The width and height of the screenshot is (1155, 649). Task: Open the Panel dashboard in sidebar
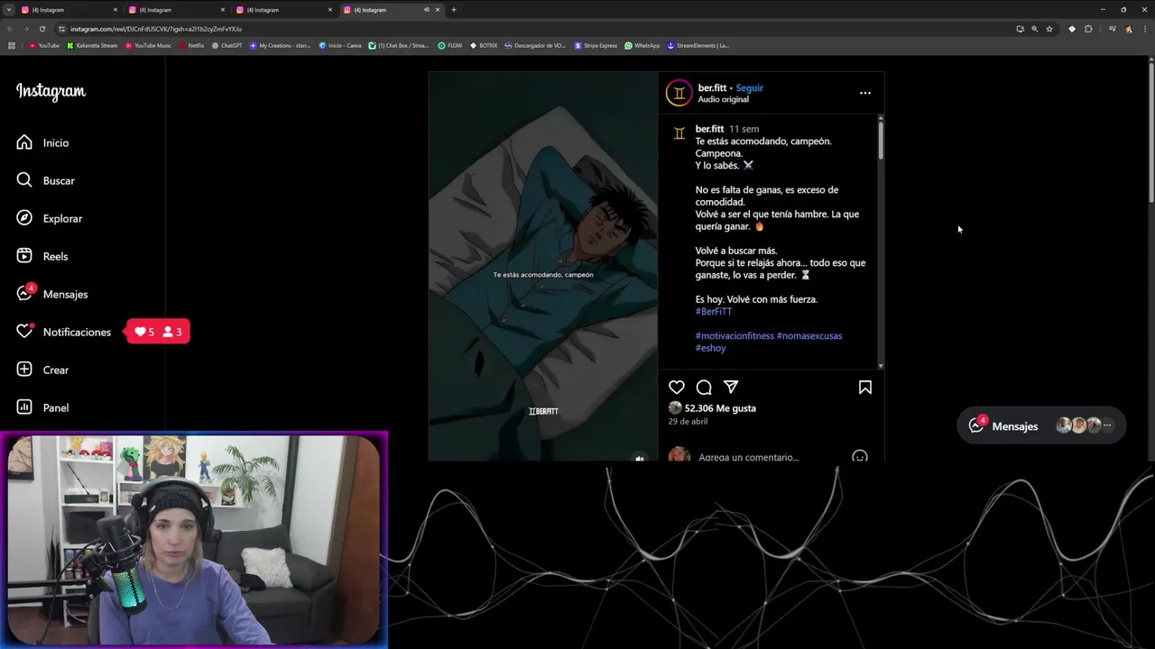pos(42,407)
